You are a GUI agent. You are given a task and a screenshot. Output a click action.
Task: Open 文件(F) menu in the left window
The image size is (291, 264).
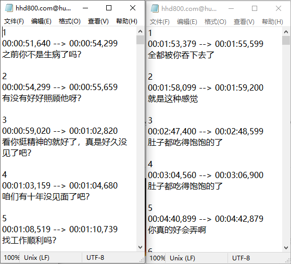14,21
